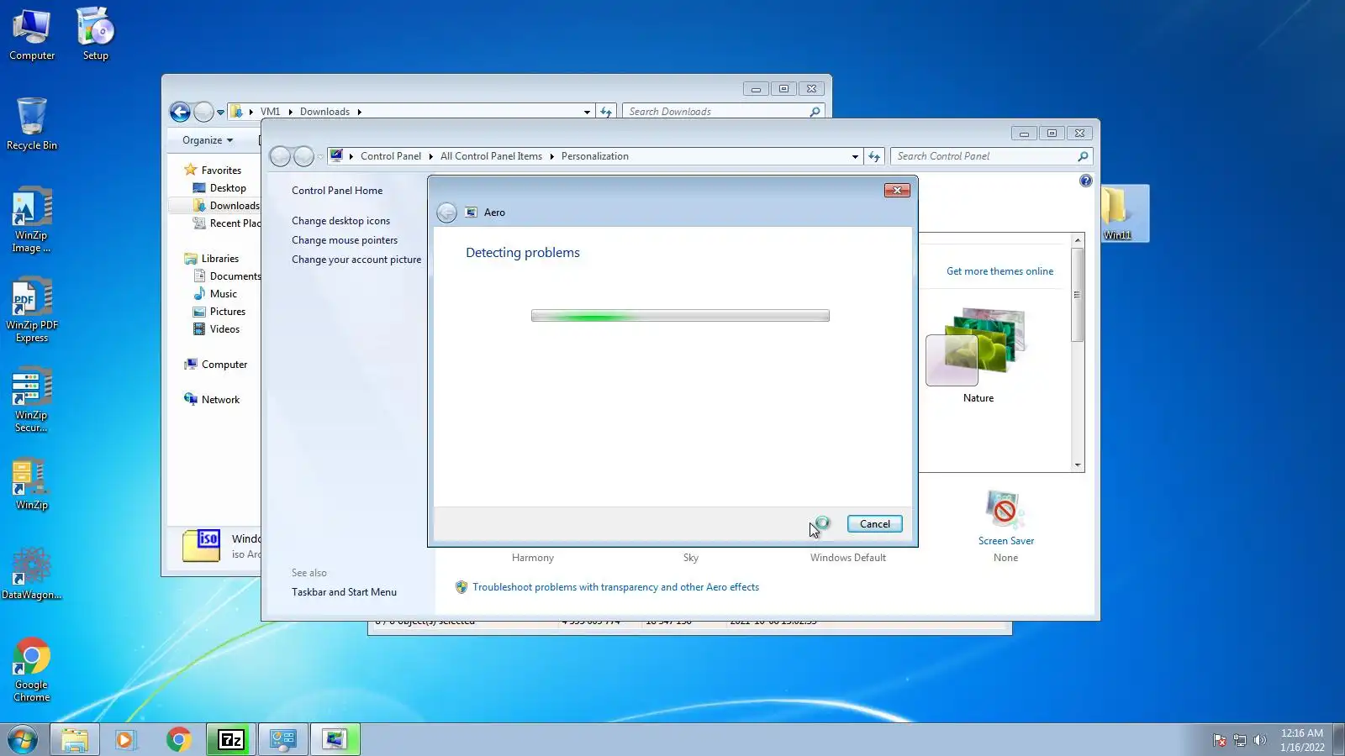Viewport: 1345px width, 756px height.
Task: Open Windows Explorer from the taskbar
Action: pyautogui.click(x=75, y=739)
